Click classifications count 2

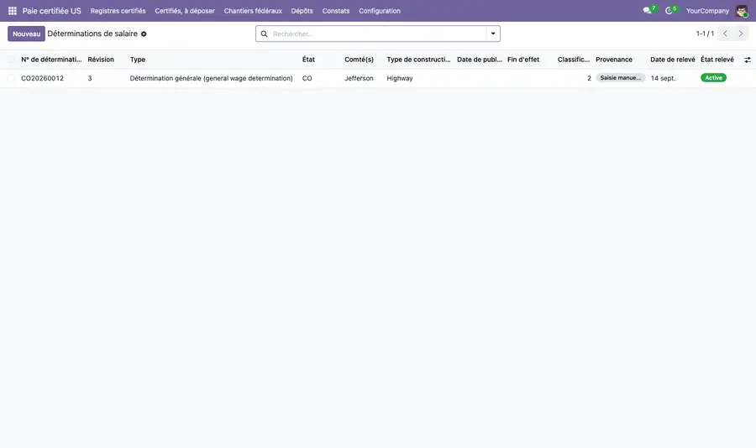point(589,78)
